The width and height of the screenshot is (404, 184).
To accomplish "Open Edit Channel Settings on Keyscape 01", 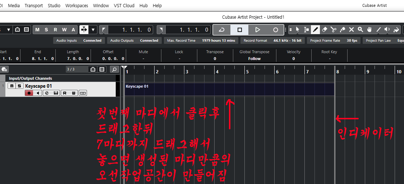I will pos(47,93).
